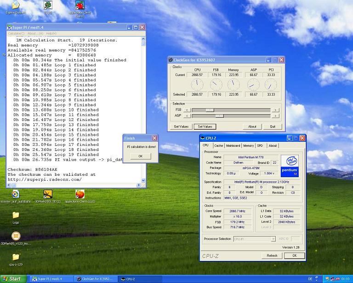Click the Super PI title bar icon
Image resolution: width=353 pixels, height=283 pixels.
(x=10, y=28)
